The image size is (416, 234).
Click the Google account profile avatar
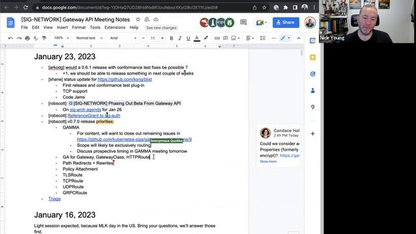310,23
